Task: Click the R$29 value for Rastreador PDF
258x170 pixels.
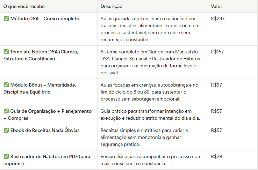Action: point(217,156)
